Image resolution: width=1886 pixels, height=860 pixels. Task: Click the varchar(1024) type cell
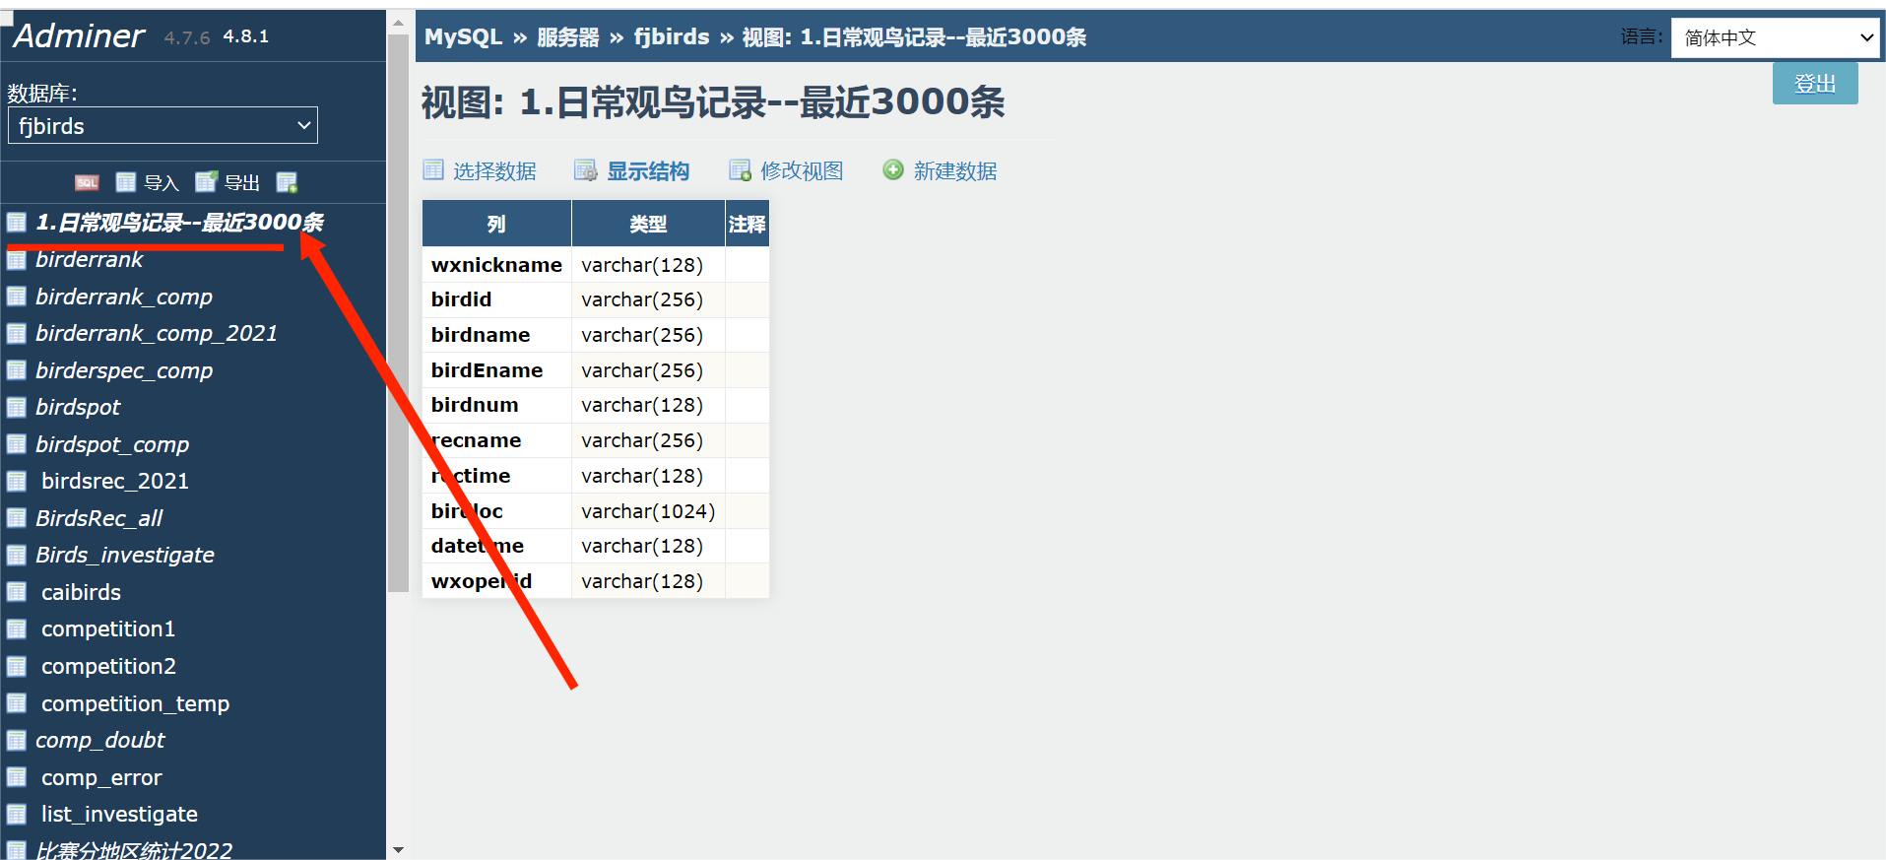pos(648,511)
